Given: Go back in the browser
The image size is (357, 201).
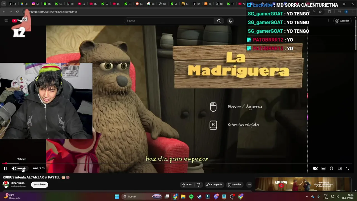Looking at the screenshot, I should (4, 12).
